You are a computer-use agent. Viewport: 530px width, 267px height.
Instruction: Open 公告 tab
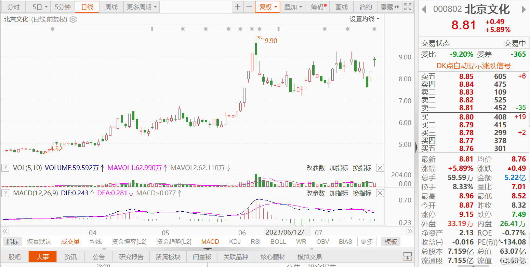(99, 257)
